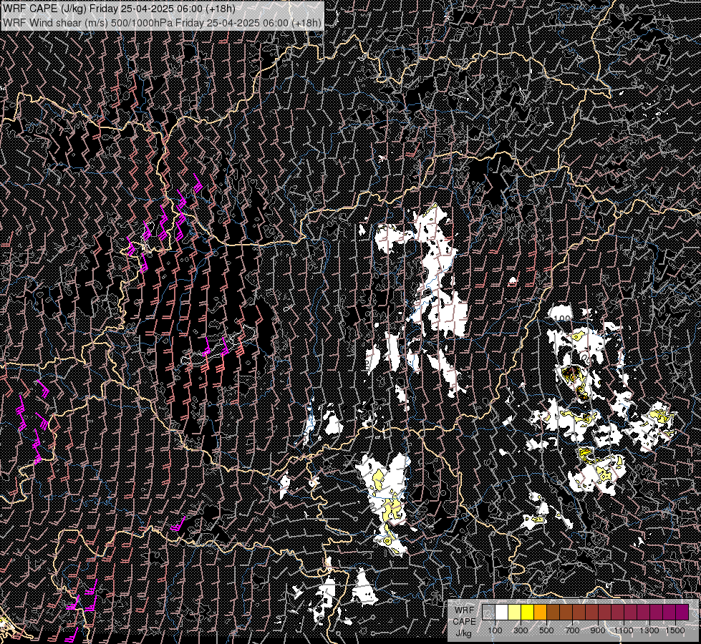Click the legend value 300
This screenshot has width=701, height=644.
pos(521,630)
